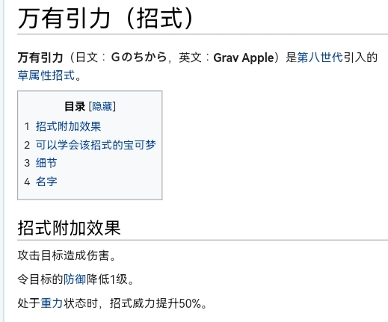Go to 细节 section from contents
The image size is (388, 322).
(46, 163)
